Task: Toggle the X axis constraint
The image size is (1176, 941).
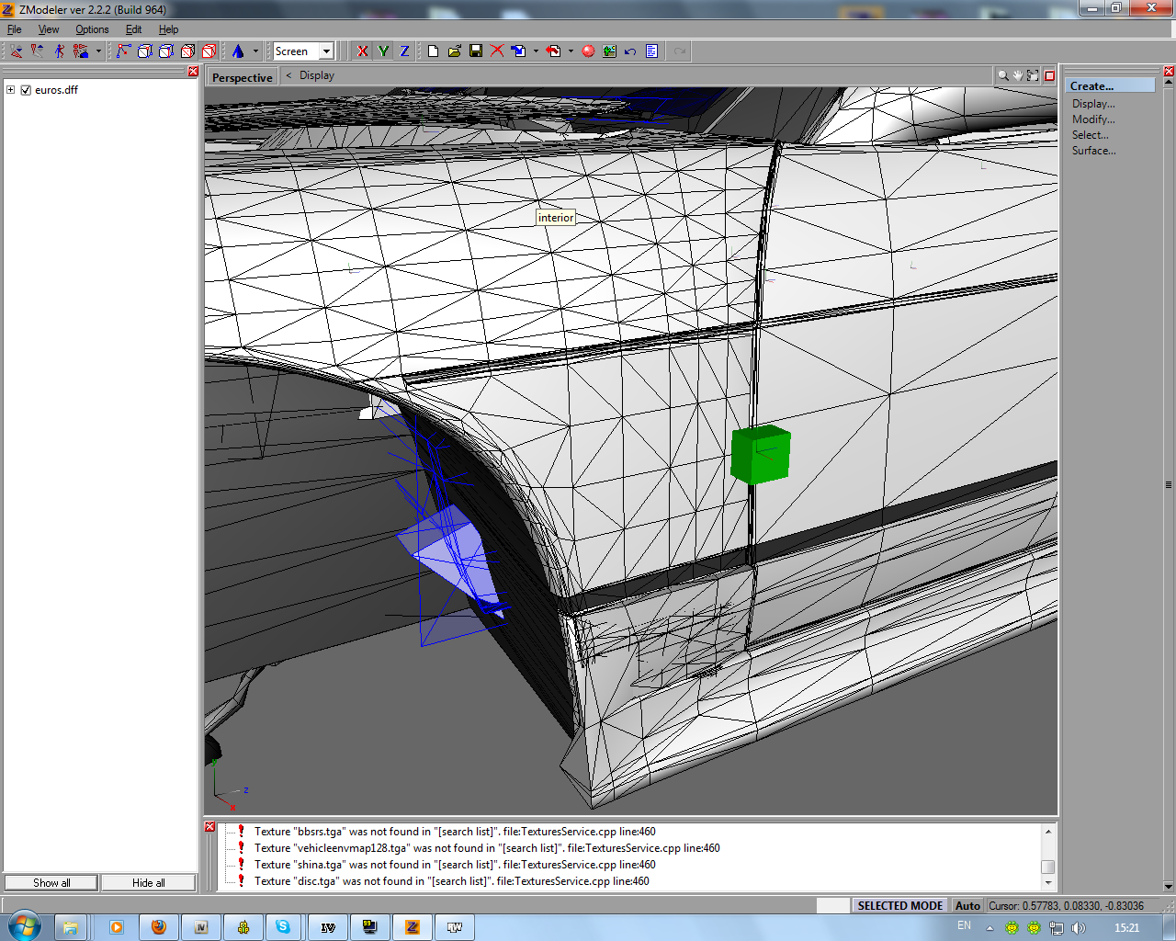Action: point(363,51)
